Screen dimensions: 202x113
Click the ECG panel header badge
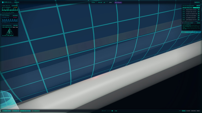(x=15, y=6)
